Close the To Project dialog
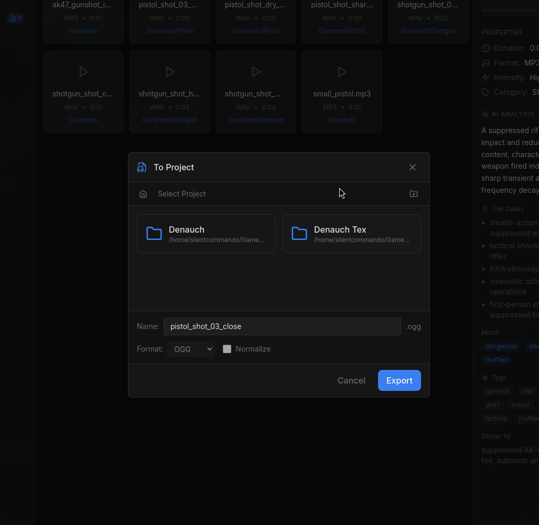 coord(413,167)
